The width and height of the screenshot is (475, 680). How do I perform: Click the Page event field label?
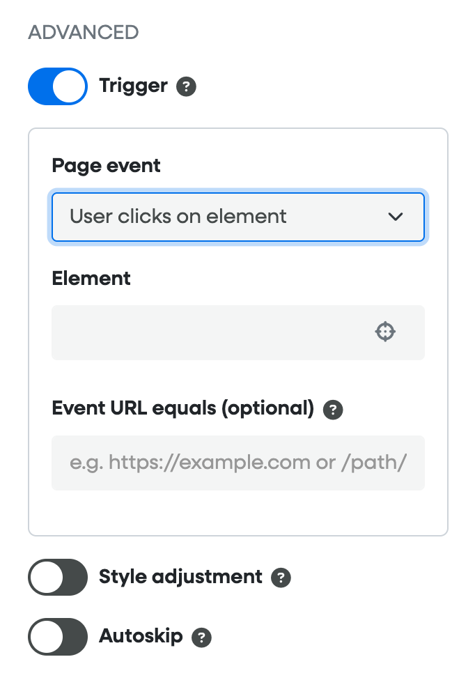[x=106, y=166]
